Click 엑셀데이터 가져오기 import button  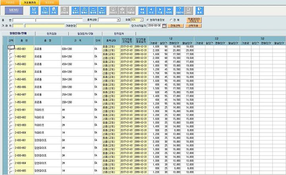(194, 20)
